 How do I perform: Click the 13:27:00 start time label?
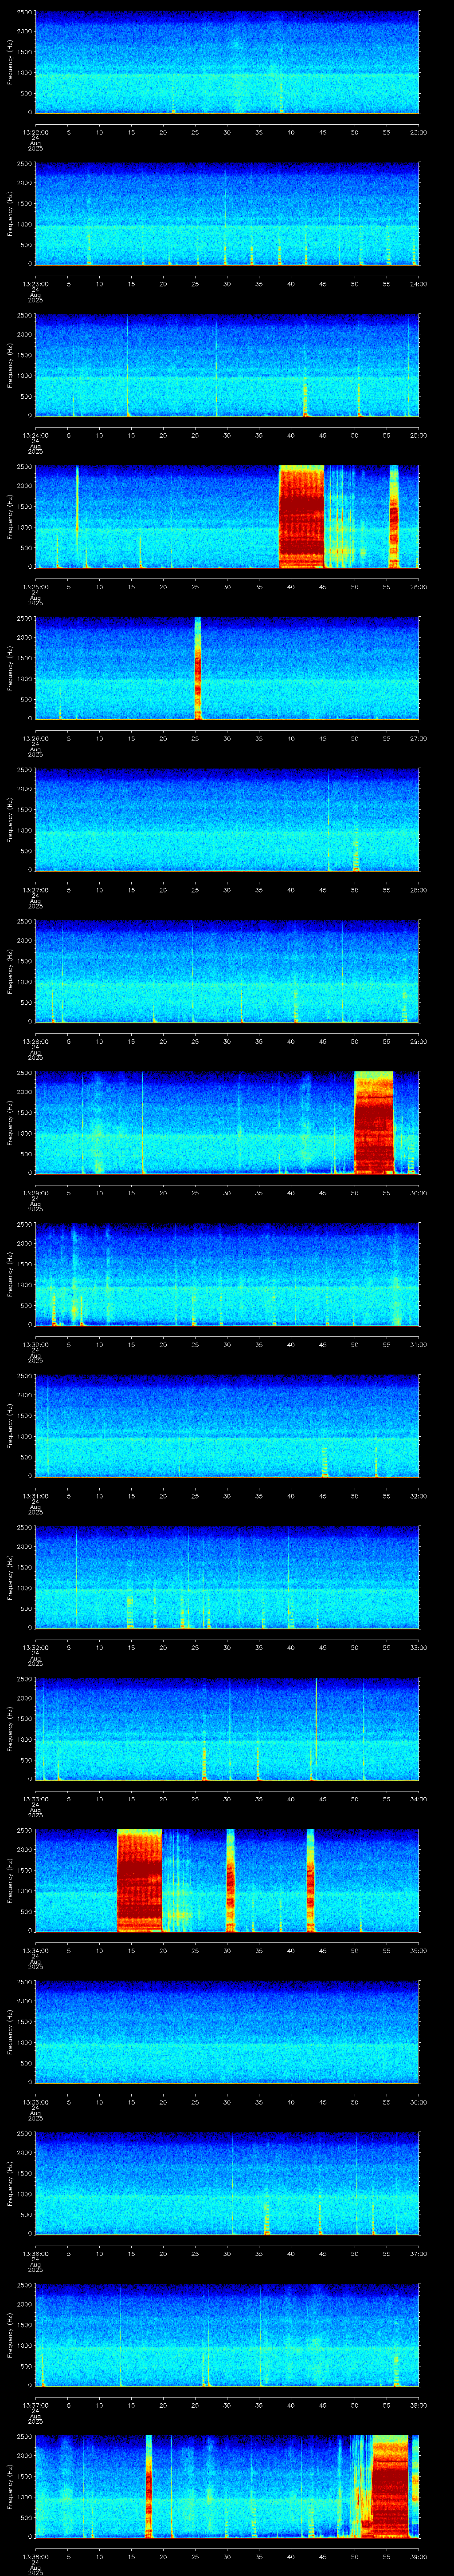click(35, 890)
